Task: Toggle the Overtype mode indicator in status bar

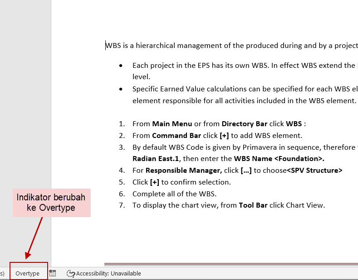Action: point(27,273)
